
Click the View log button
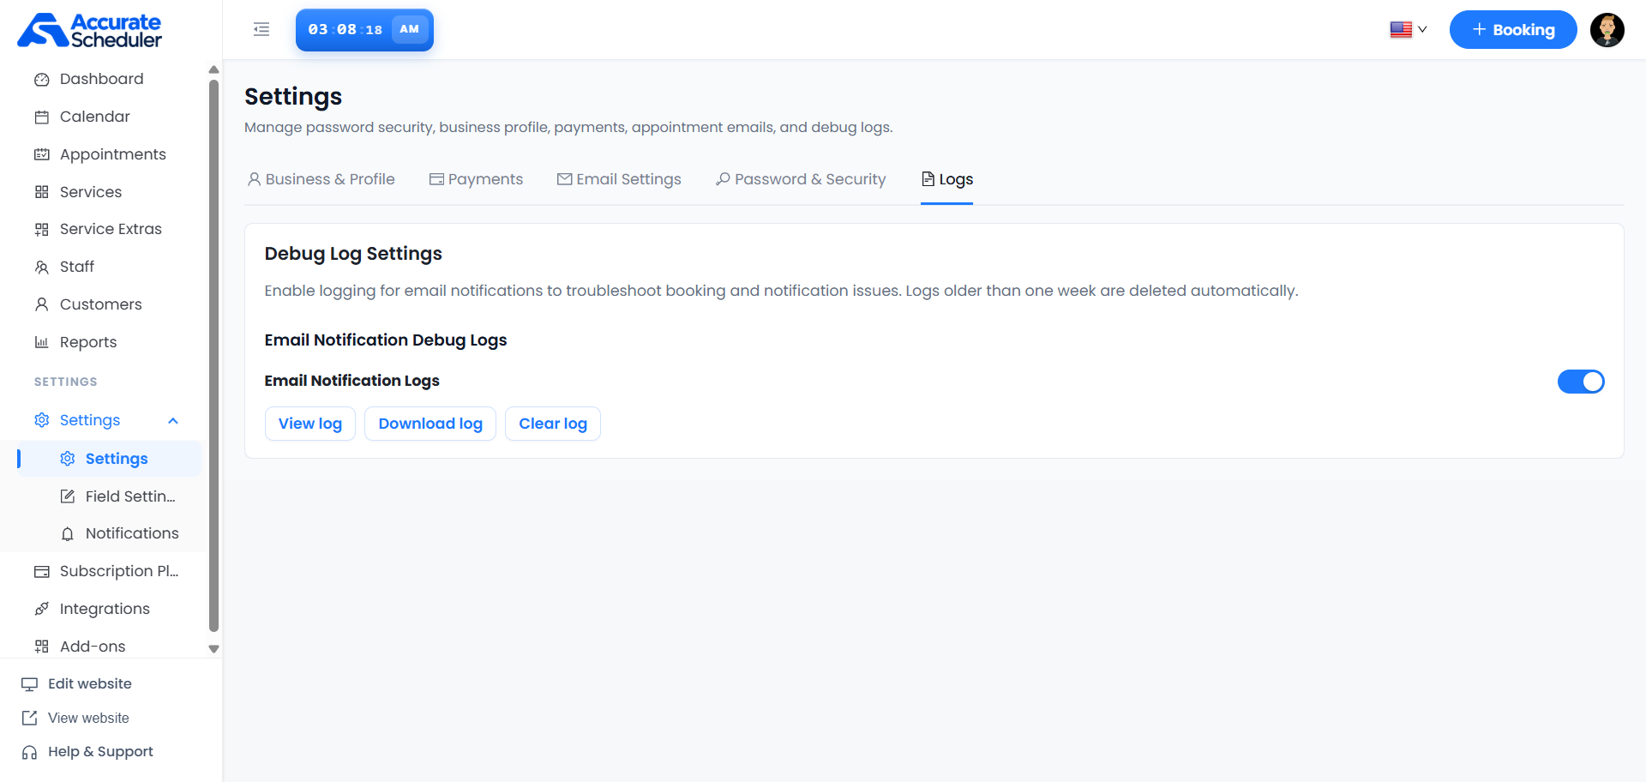310,424
